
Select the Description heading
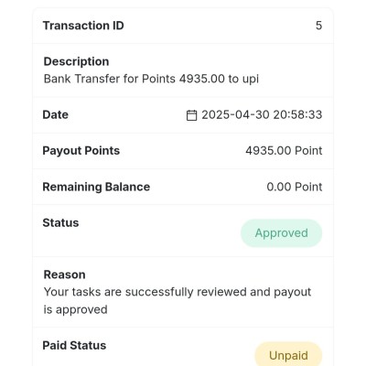pos(76,61)
